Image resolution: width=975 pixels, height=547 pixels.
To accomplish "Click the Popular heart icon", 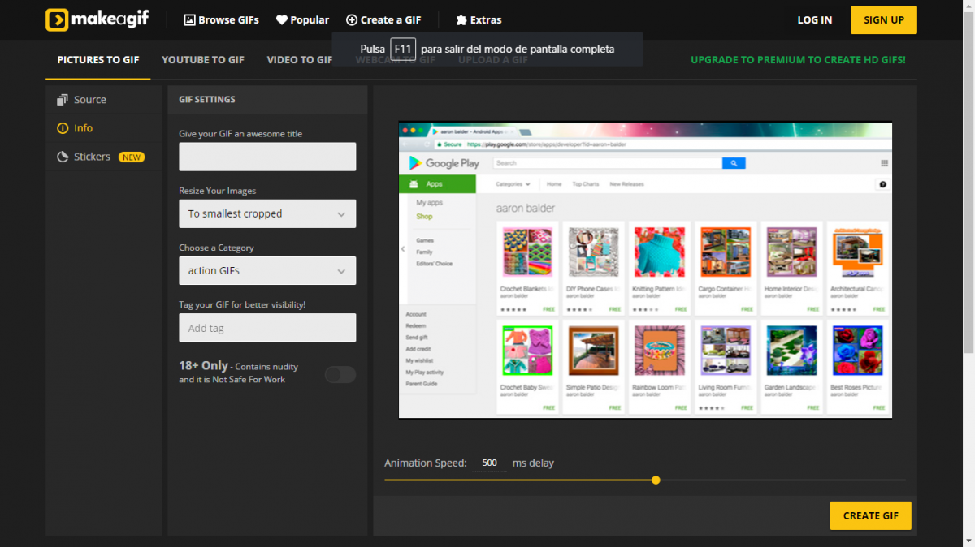I will pyautogui.click(x=282, y=19).
